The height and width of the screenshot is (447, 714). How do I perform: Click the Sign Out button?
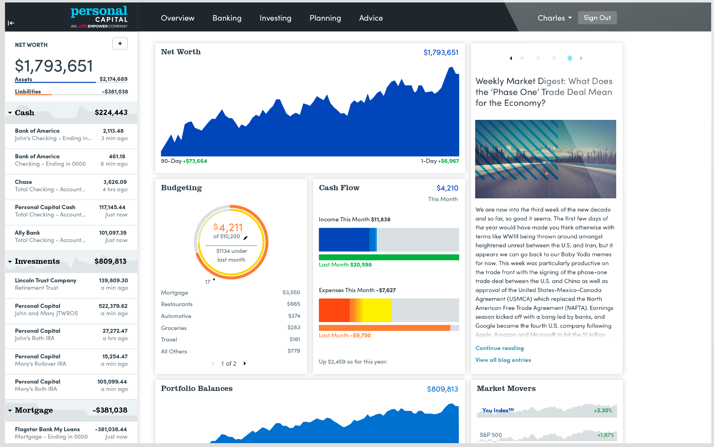tap(597, 18)
